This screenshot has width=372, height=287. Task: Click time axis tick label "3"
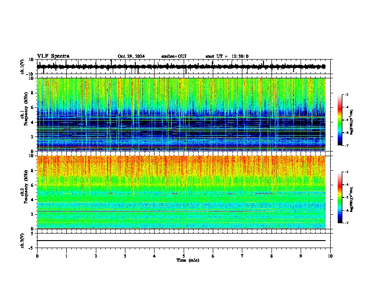125,256
